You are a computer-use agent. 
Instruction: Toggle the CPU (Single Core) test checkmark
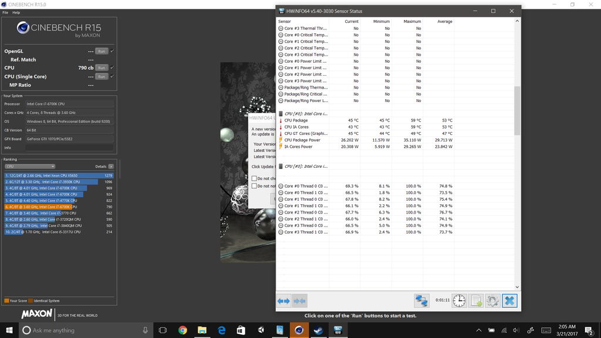112,76
